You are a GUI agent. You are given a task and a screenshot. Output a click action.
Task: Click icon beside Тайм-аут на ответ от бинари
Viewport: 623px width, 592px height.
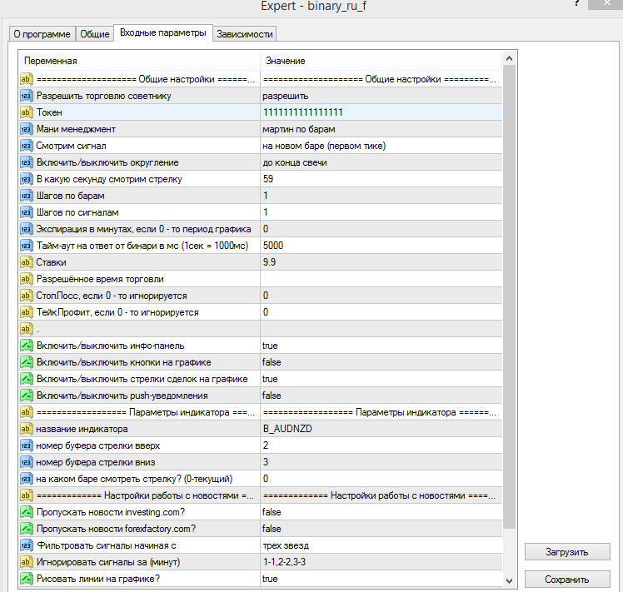click(x=26, y=246)
